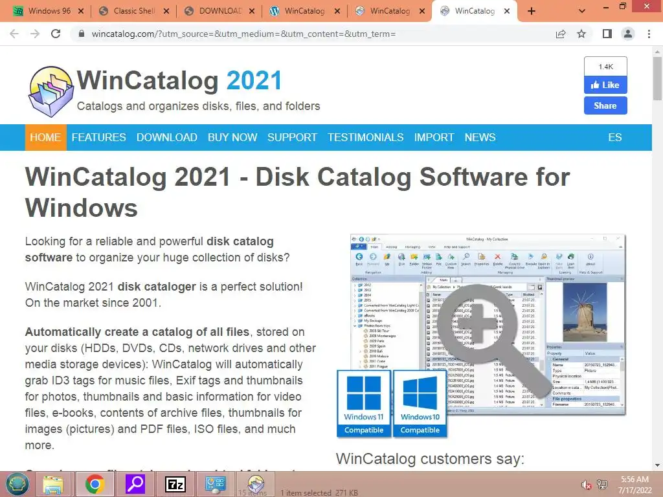Open the HOME navigation item

click(x=46, y=137)
